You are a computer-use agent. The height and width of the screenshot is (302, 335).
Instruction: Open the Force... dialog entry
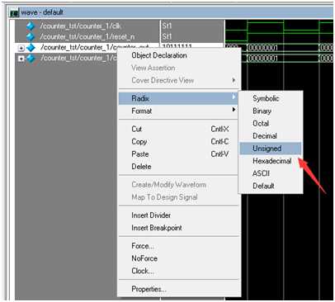pos(143,246)
